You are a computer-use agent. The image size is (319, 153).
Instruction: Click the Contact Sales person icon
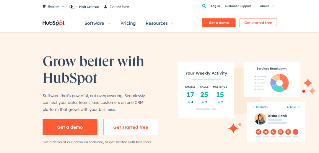pyautogui.click(x=105, y=6)
